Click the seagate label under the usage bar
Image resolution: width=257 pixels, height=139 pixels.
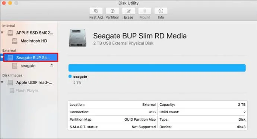tap(80, 76)
